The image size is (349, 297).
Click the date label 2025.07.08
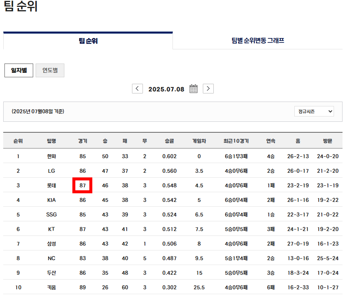click(167, 88)
